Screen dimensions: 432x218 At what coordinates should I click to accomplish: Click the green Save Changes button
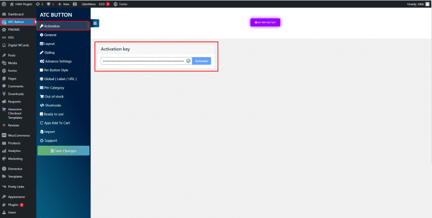tap(64, 151)
